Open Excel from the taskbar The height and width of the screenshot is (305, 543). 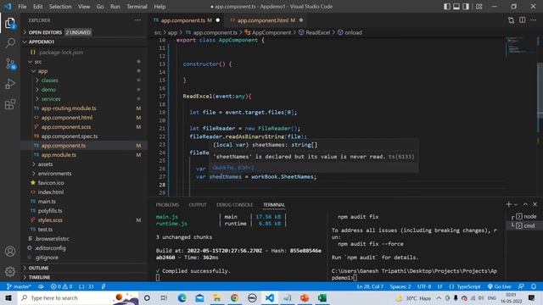click(322, 297)
